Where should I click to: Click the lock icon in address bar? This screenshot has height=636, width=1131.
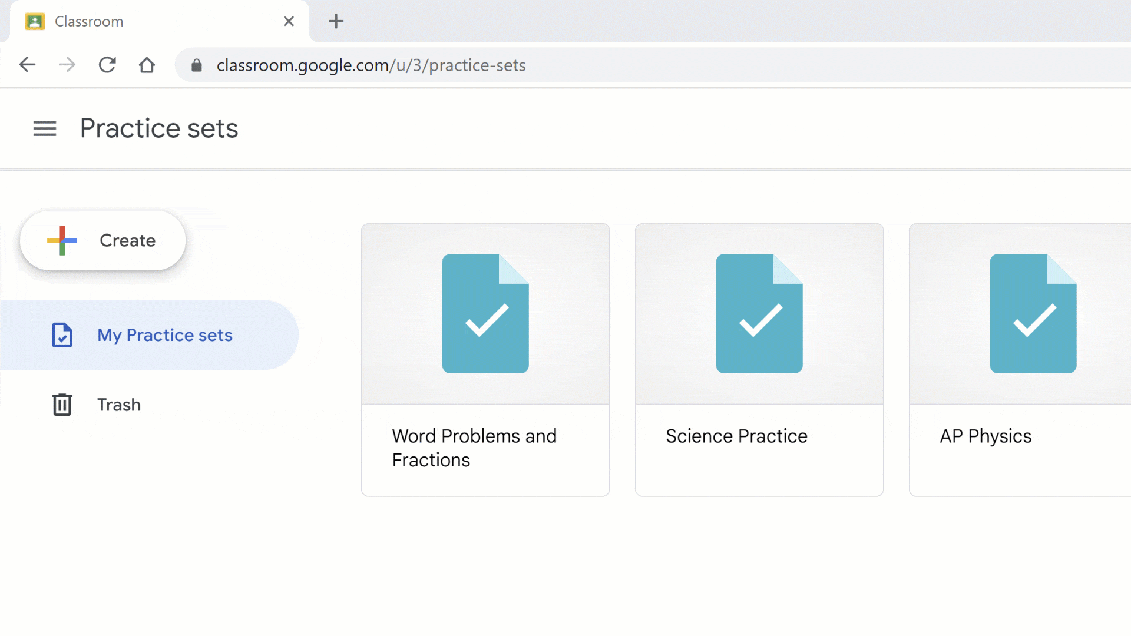[197, 65]
